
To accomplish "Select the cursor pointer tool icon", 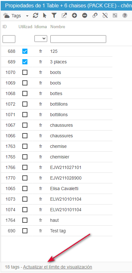I will [45, 16].
